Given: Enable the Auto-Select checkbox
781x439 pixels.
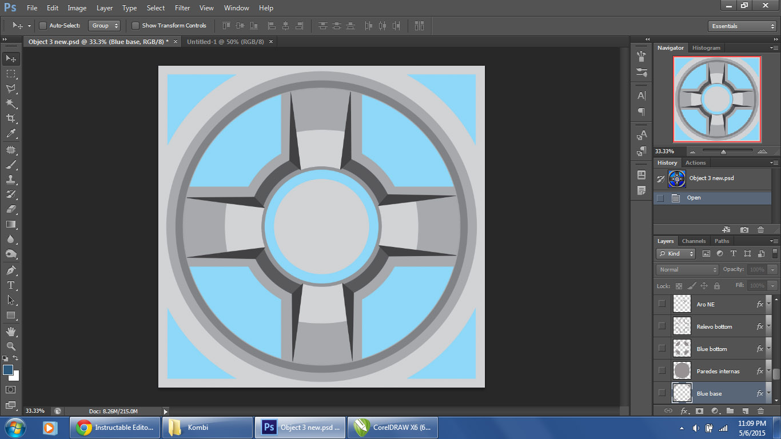Looking at the screenshot, I should click(43, 26).
